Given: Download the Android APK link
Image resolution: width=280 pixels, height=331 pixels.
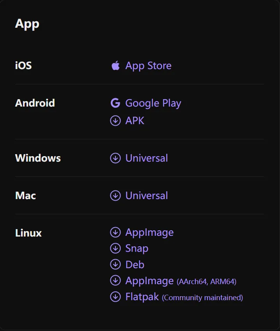Looking at the screenshot, I should tap(135, 121).
